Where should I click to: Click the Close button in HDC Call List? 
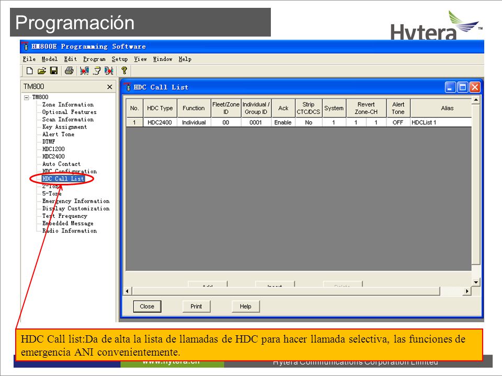[147, 307]
